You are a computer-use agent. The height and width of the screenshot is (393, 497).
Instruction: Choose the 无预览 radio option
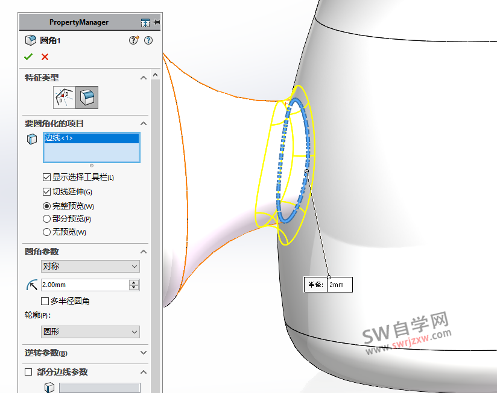point(47,232)
